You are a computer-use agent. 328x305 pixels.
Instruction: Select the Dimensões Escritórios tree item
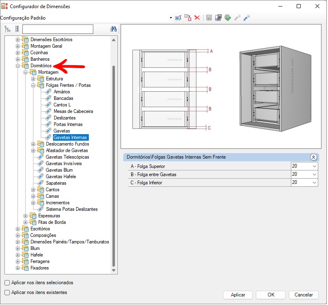pos(51,40)
